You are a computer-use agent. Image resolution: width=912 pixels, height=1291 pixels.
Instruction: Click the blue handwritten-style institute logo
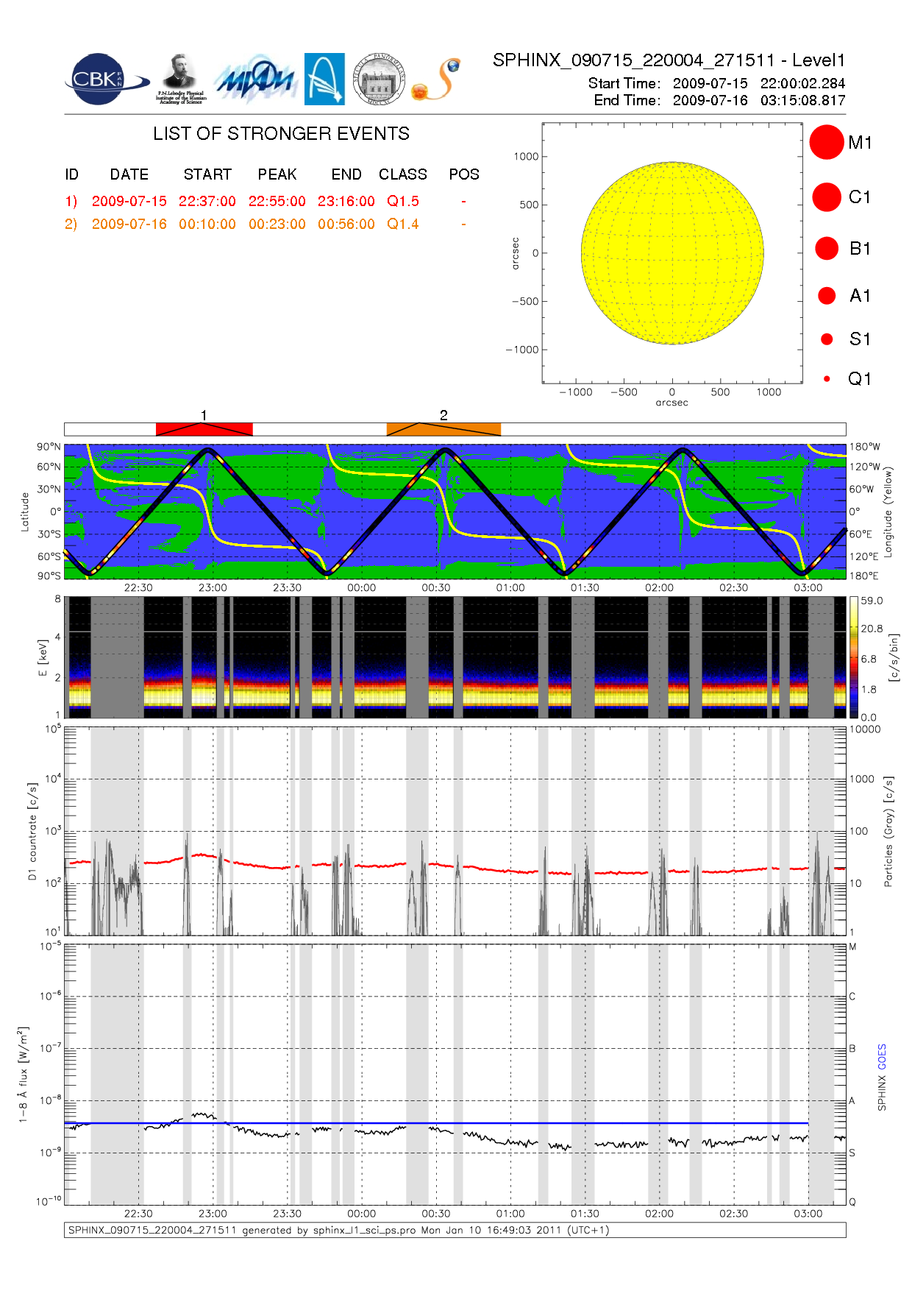pyautogui.click(x=254, y=81)
